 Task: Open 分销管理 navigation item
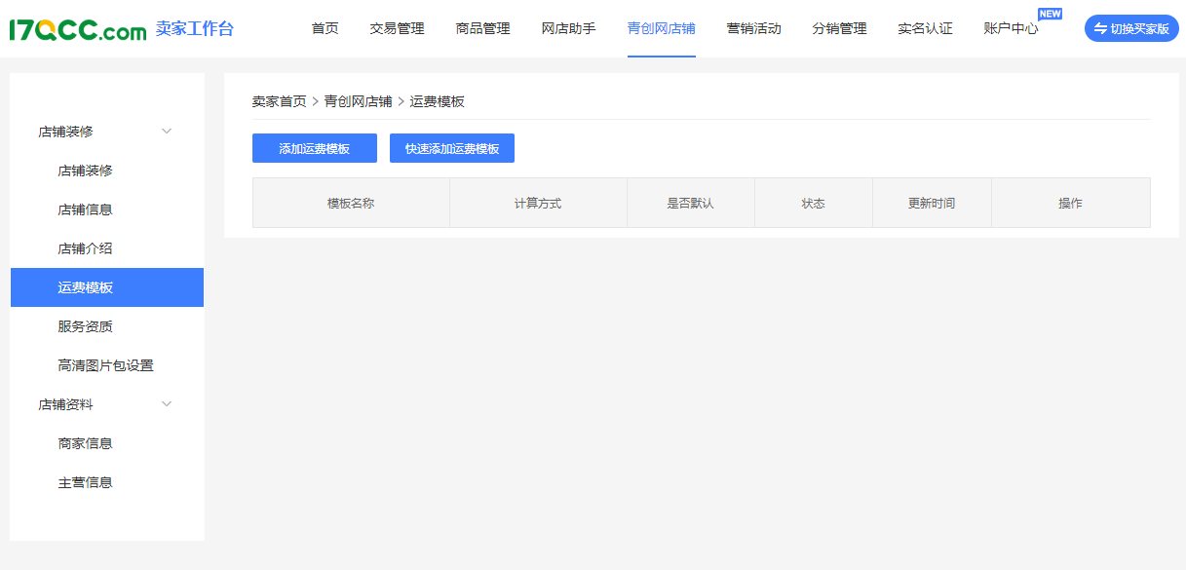click(839, 29)
